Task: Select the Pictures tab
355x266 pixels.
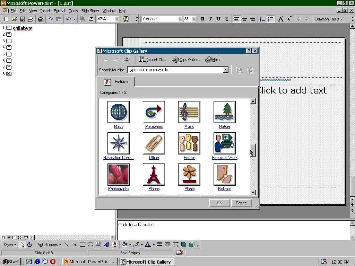Action: click(115, 82)
